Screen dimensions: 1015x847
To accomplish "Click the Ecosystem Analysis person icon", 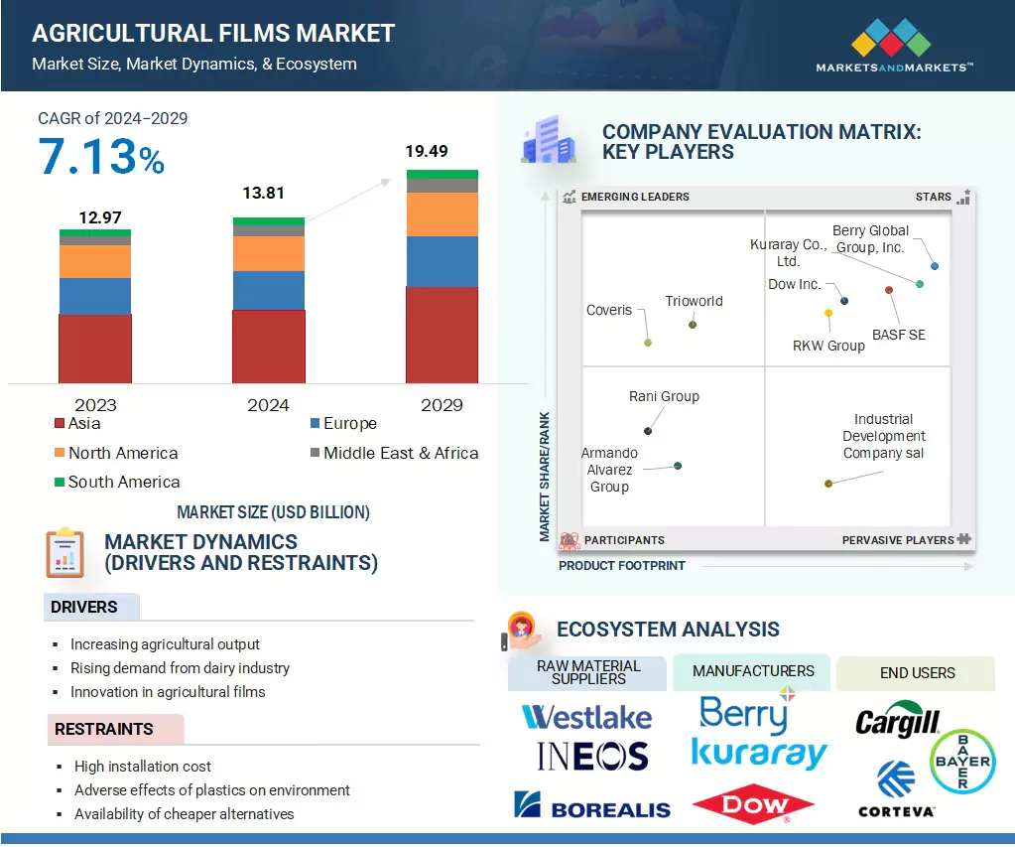I will click(522, 630).
